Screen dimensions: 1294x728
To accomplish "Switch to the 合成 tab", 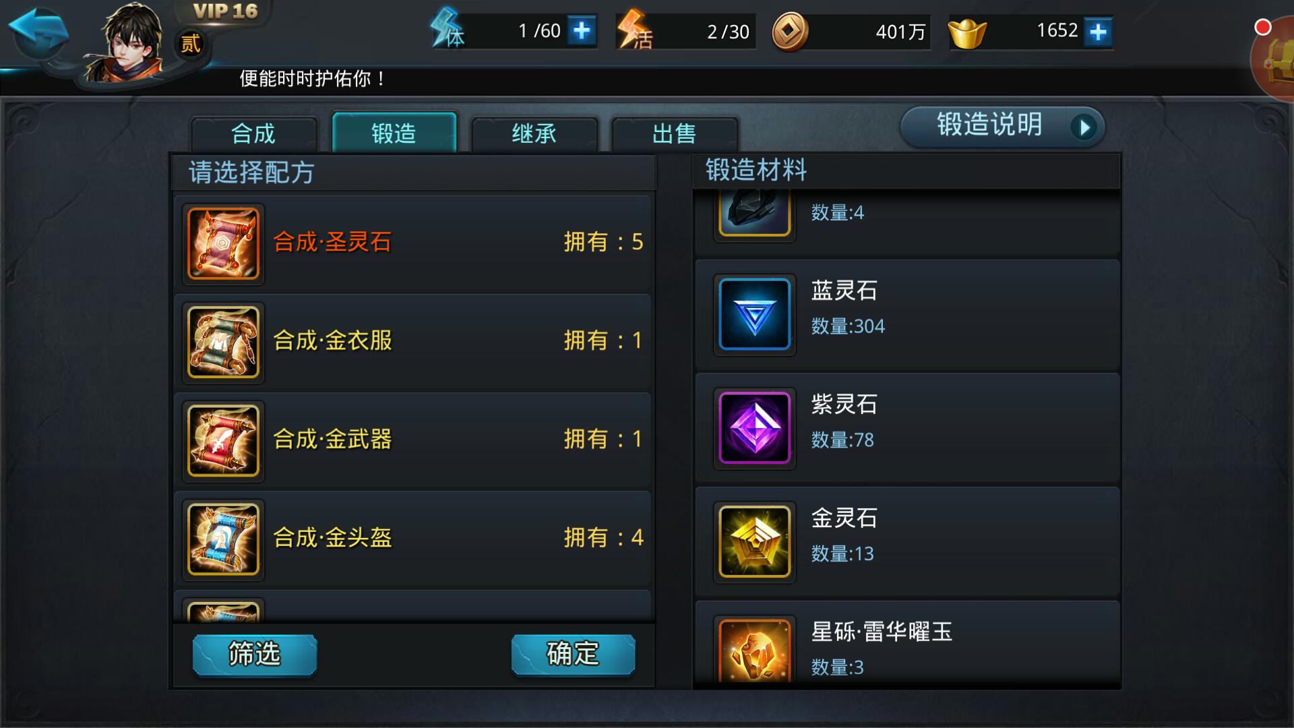I will pyautogui.click(x=254, y=133).
